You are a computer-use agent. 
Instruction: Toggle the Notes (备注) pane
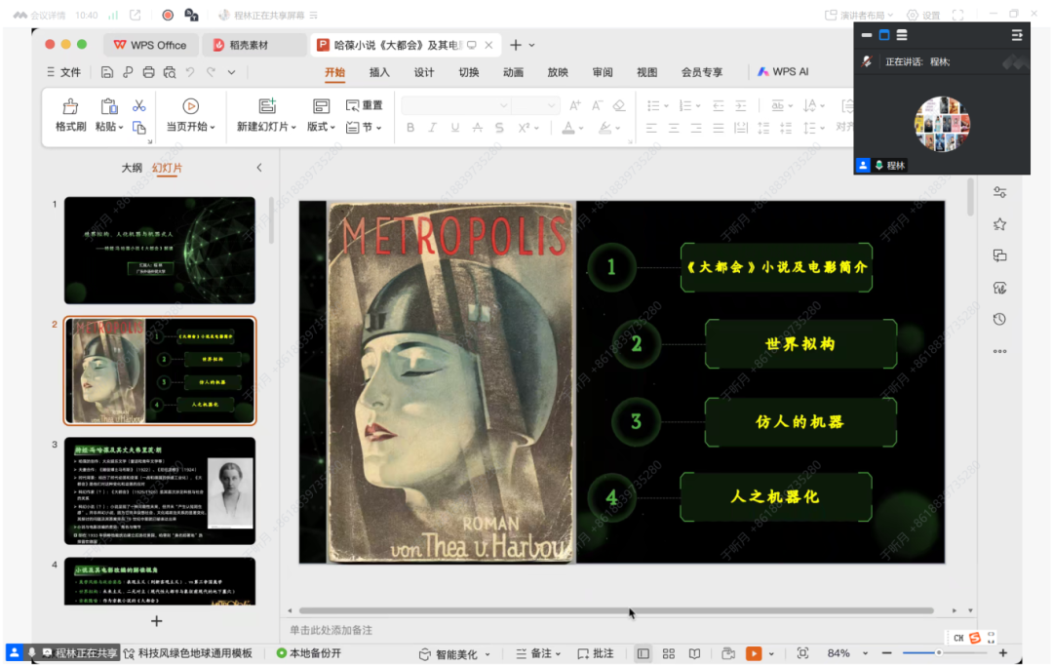pyautogui.click(x=538, y=653)
